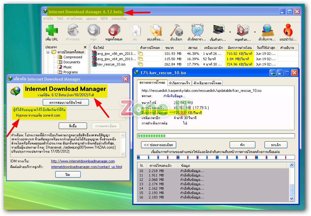Sort by Transfer rate column header

click(240, 48)
